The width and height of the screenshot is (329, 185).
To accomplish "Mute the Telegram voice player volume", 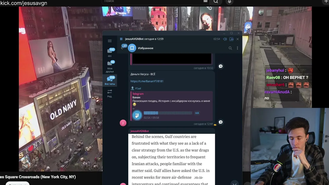I will click(x=225, y=39).
